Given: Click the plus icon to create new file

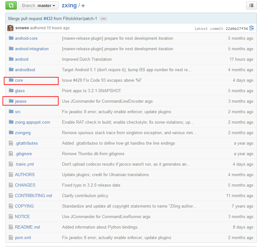Looking at the screenshot, I should pos(83,6).
